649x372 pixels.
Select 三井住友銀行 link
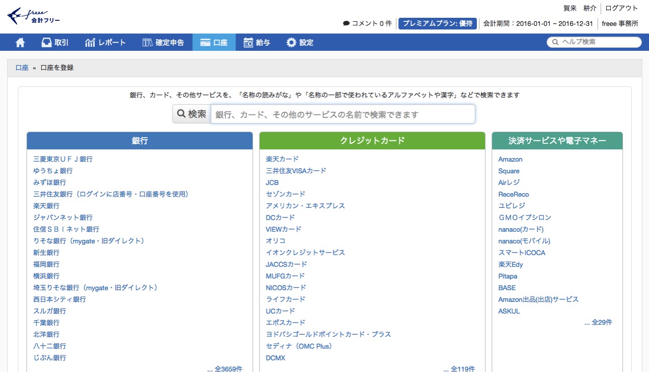click(111, 194)
